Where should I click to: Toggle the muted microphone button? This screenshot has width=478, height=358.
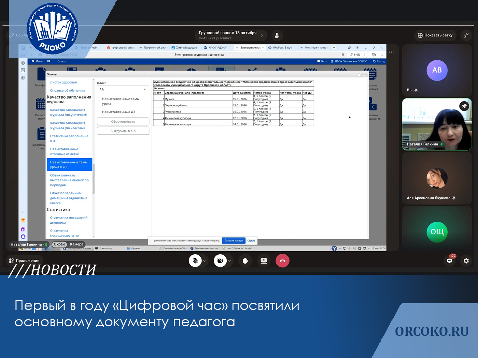(x=195, y=261)
